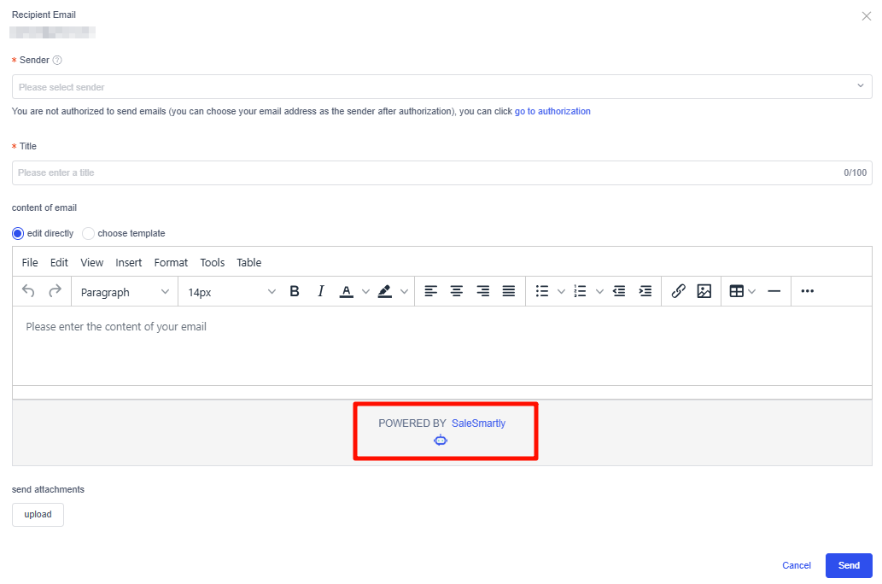Click the undo arrow icon
The height and width of the screenshot is (584, 882).
click(28, 291)
